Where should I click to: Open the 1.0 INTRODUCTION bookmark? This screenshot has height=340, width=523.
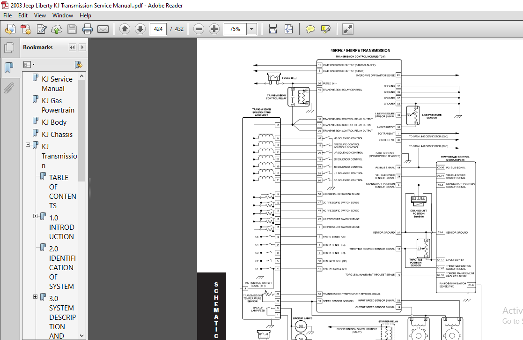point(61,227)
